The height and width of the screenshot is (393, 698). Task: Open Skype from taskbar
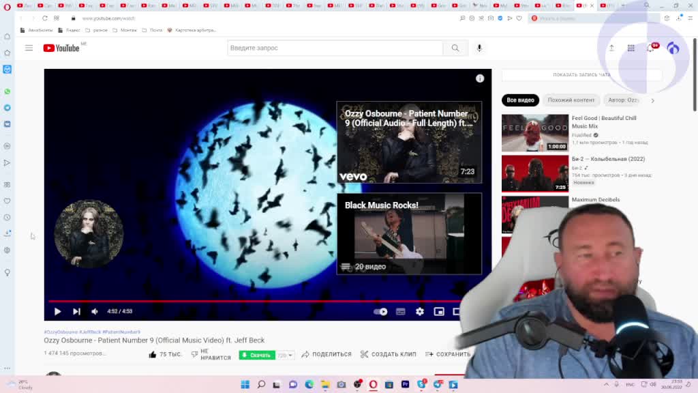coord(421,385)
